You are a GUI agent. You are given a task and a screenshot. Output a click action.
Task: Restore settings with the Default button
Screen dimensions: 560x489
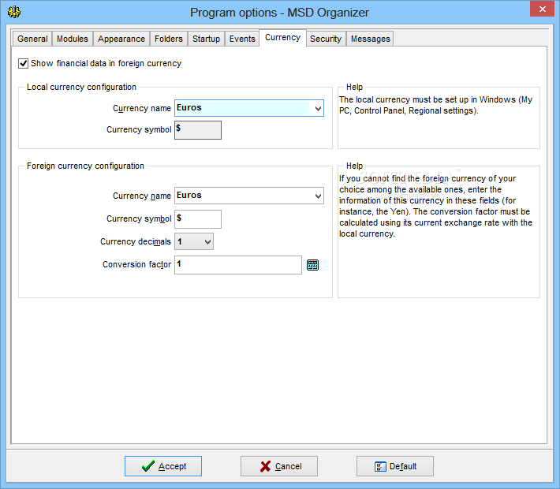click(x=395, y=466)
